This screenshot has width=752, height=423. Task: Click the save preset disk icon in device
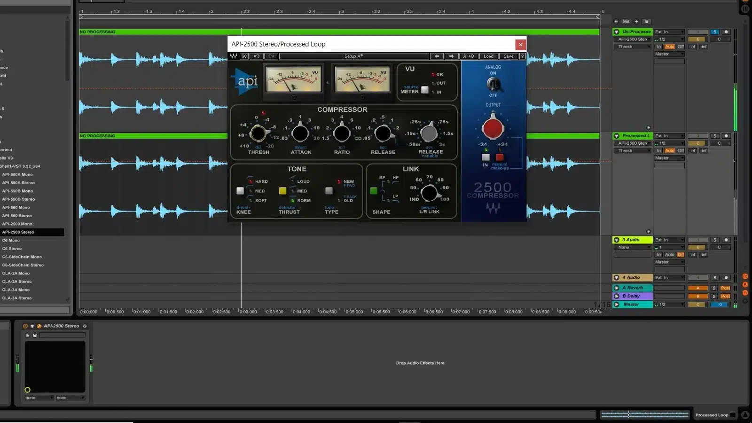35,335
